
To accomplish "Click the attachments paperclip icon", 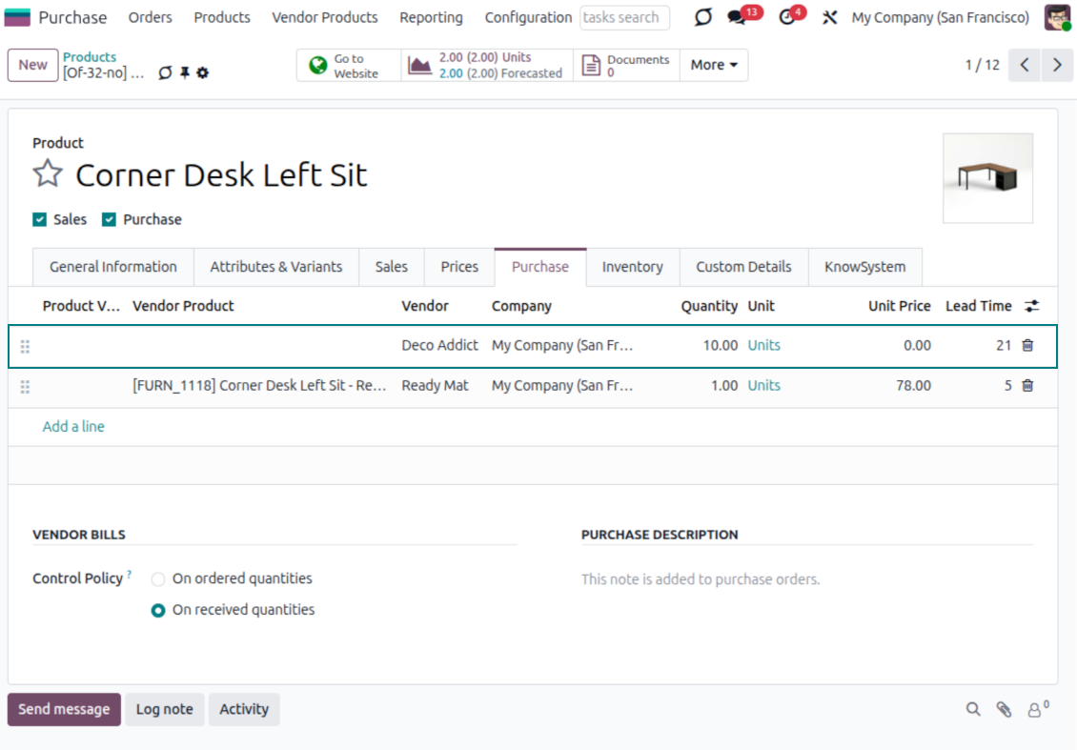I will (1004, 709).
